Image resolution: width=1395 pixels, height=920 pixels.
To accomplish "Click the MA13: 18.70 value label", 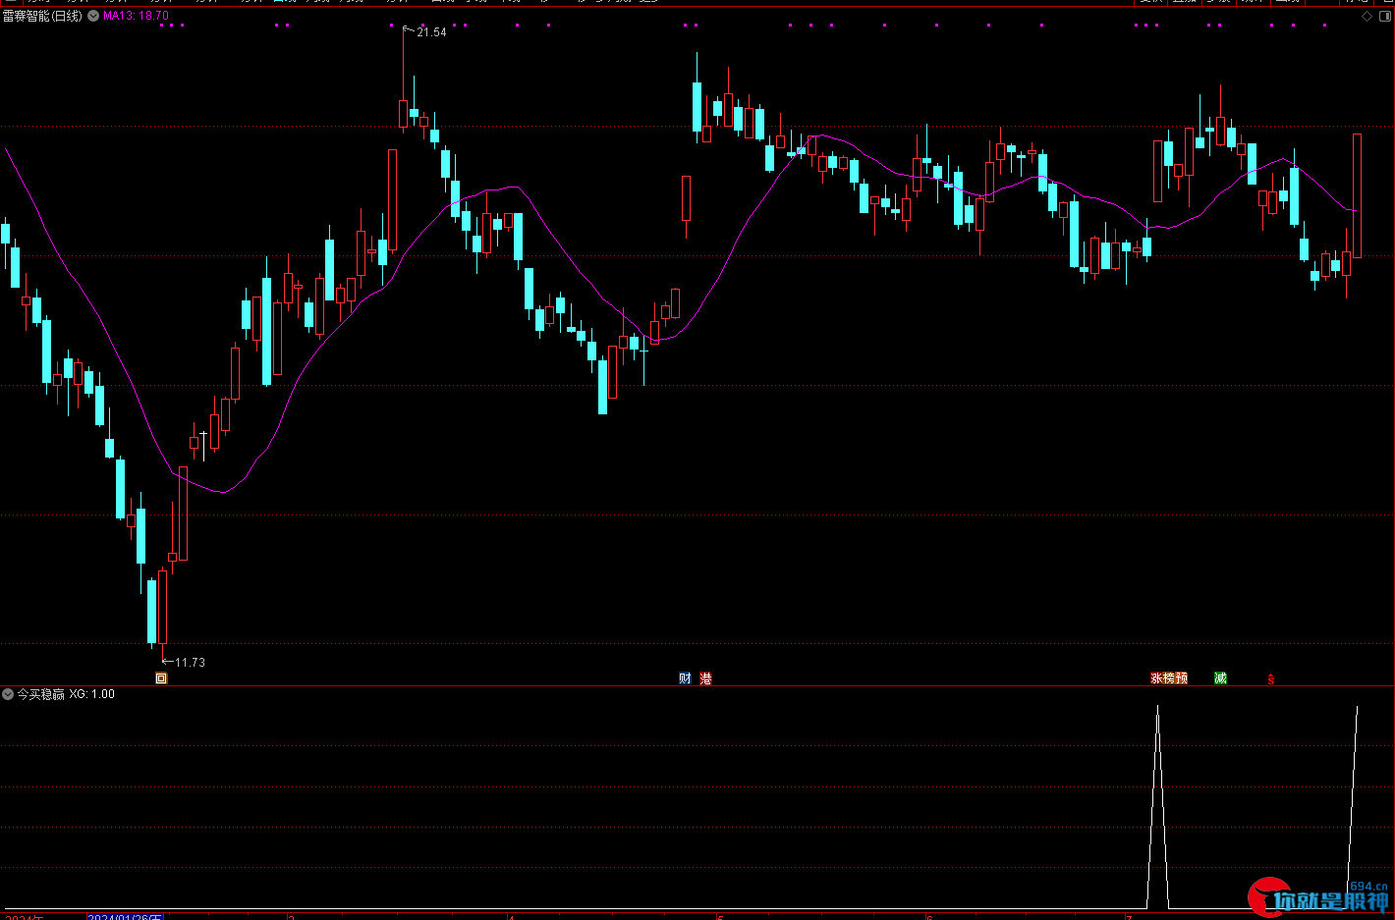I will point(137,16).
